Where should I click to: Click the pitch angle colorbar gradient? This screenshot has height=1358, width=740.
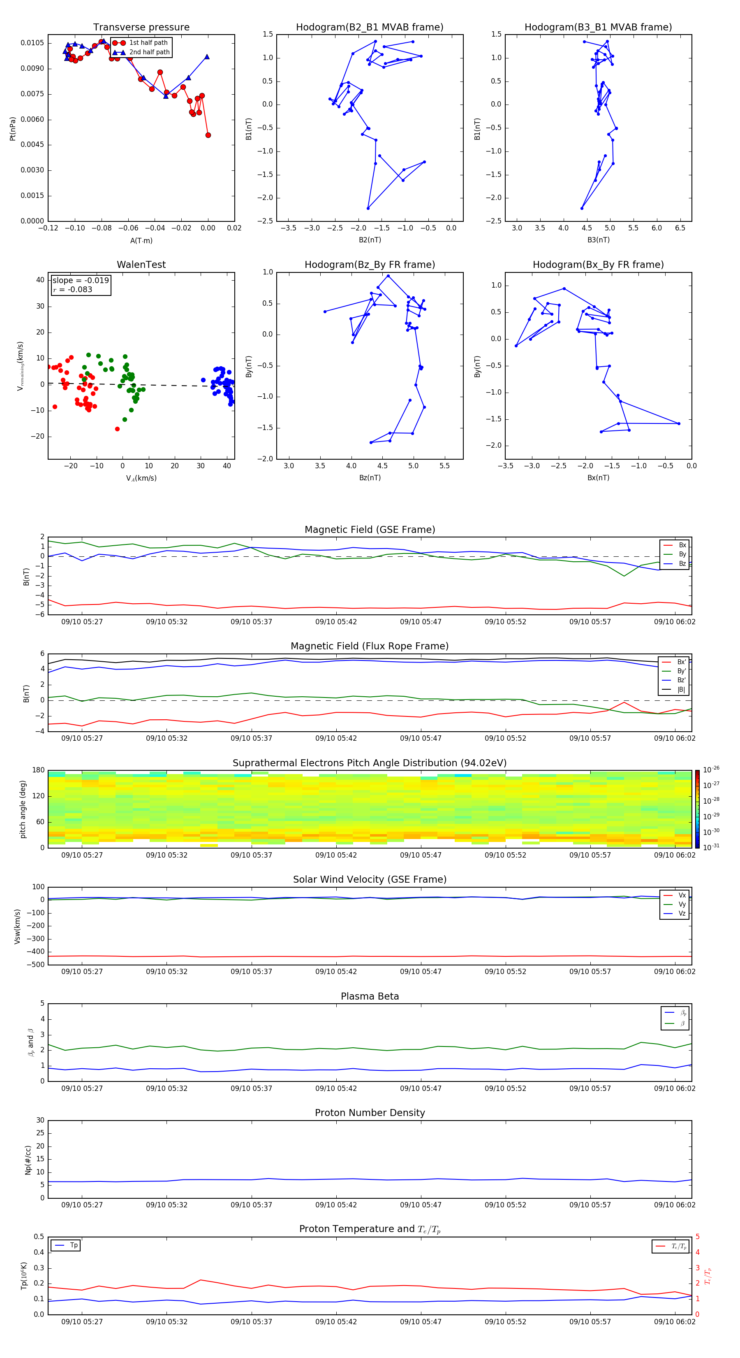(x=697, y=809)
